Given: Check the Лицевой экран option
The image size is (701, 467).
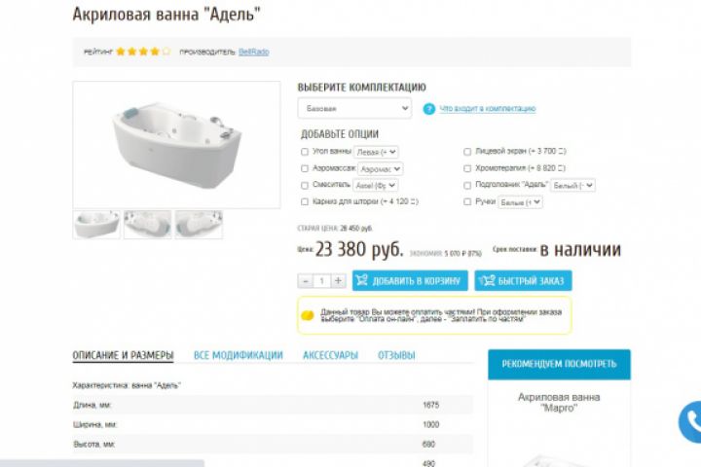Looking at the screenshot, I should 467,152.
